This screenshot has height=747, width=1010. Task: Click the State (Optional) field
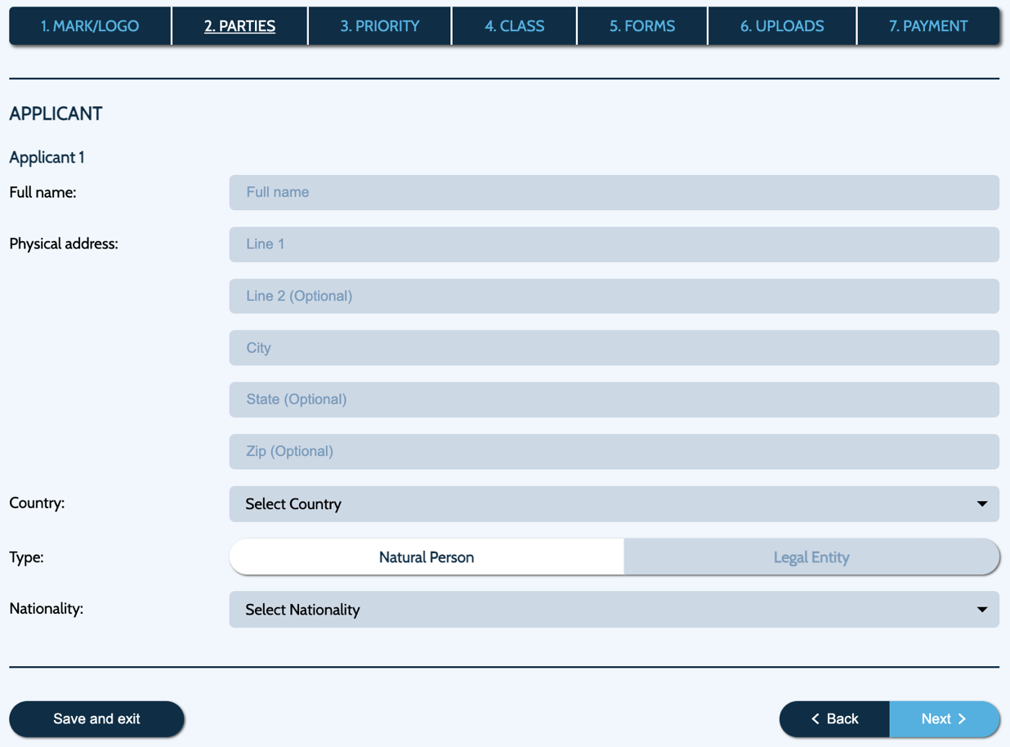pyautogui.click(x=614, y=400)
